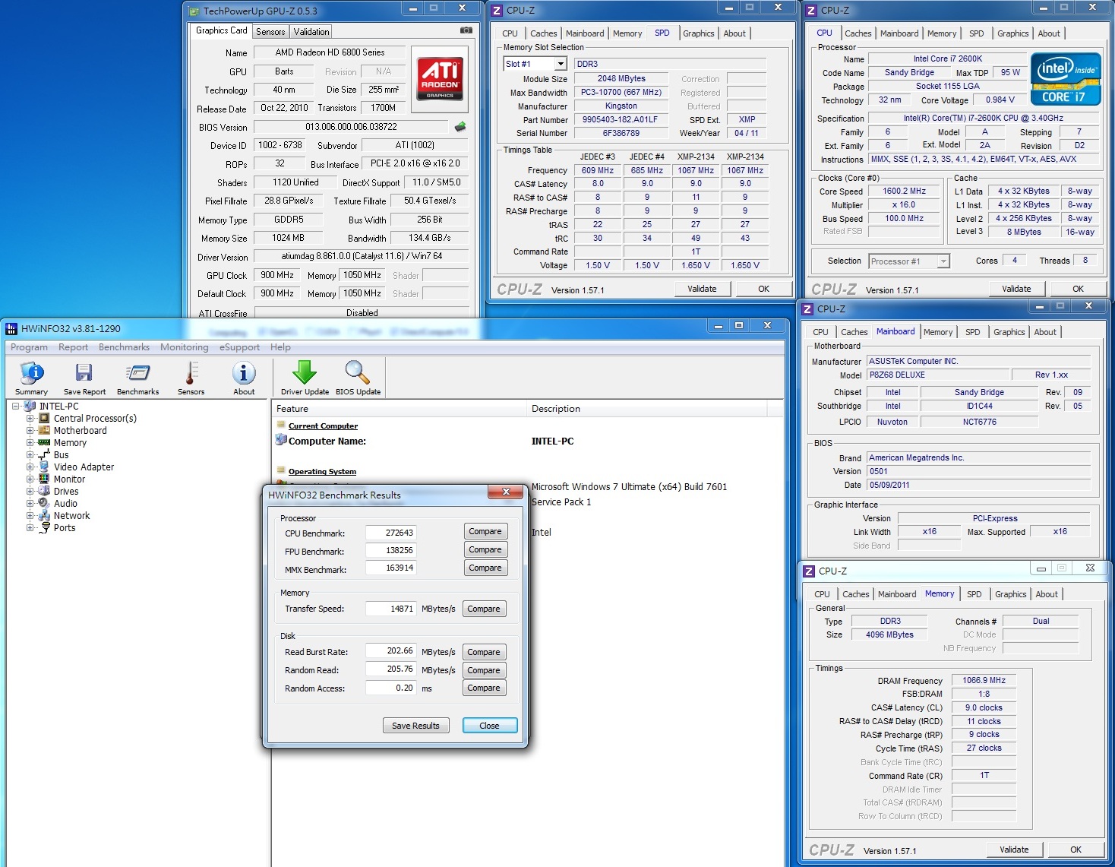This screenshot has width=1115, height=867.
Task: Expand the Video Adapter tree node
Action: coord(30,467)
